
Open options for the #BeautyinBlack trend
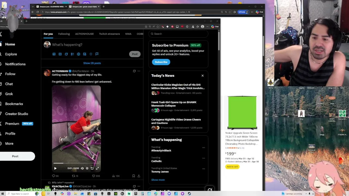tap(204, 148)
